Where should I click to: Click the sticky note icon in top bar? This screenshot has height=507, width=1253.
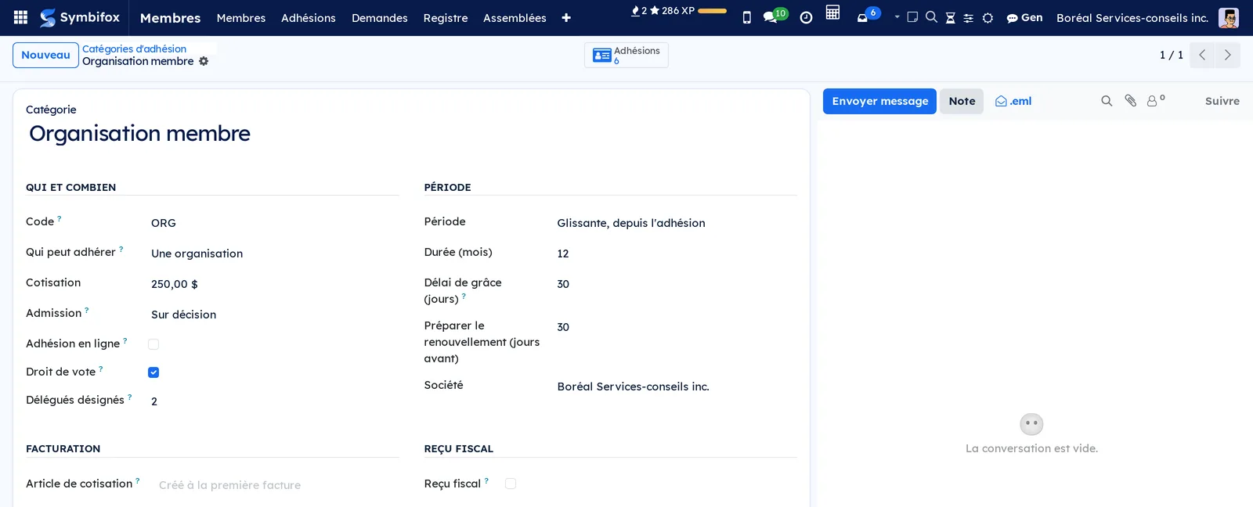[912, 17]
